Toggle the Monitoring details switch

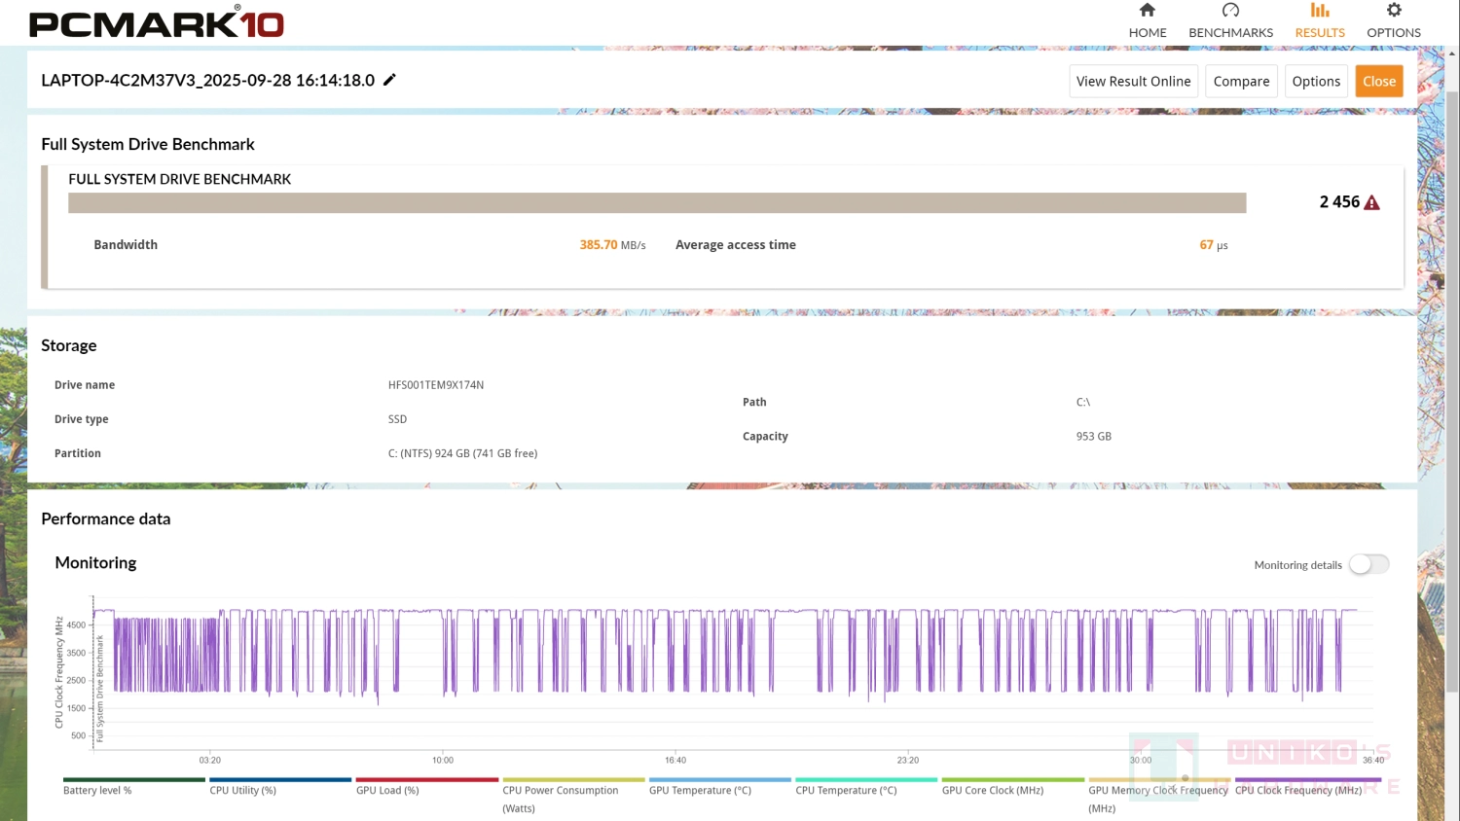[1369, 564]
